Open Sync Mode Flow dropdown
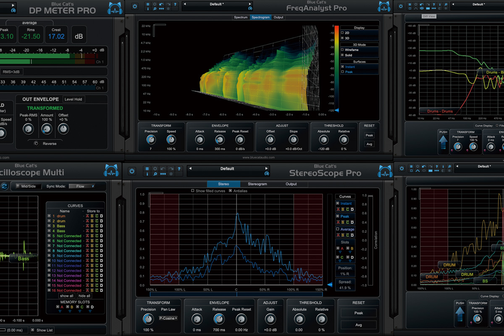Viewport: 504px width, 336px height. (82, 186)
